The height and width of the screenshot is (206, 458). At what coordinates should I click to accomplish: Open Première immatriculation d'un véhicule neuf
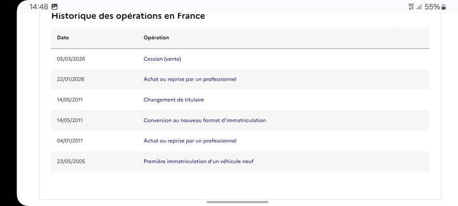coord(198,161)
